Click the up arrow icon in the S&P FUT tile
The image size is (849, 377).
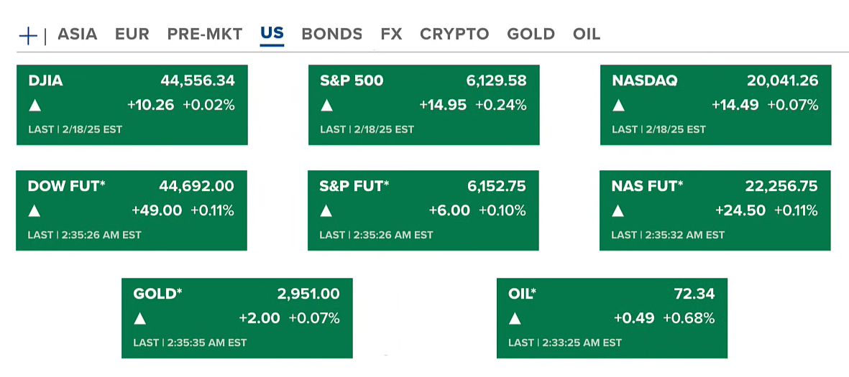click(326, 211)
